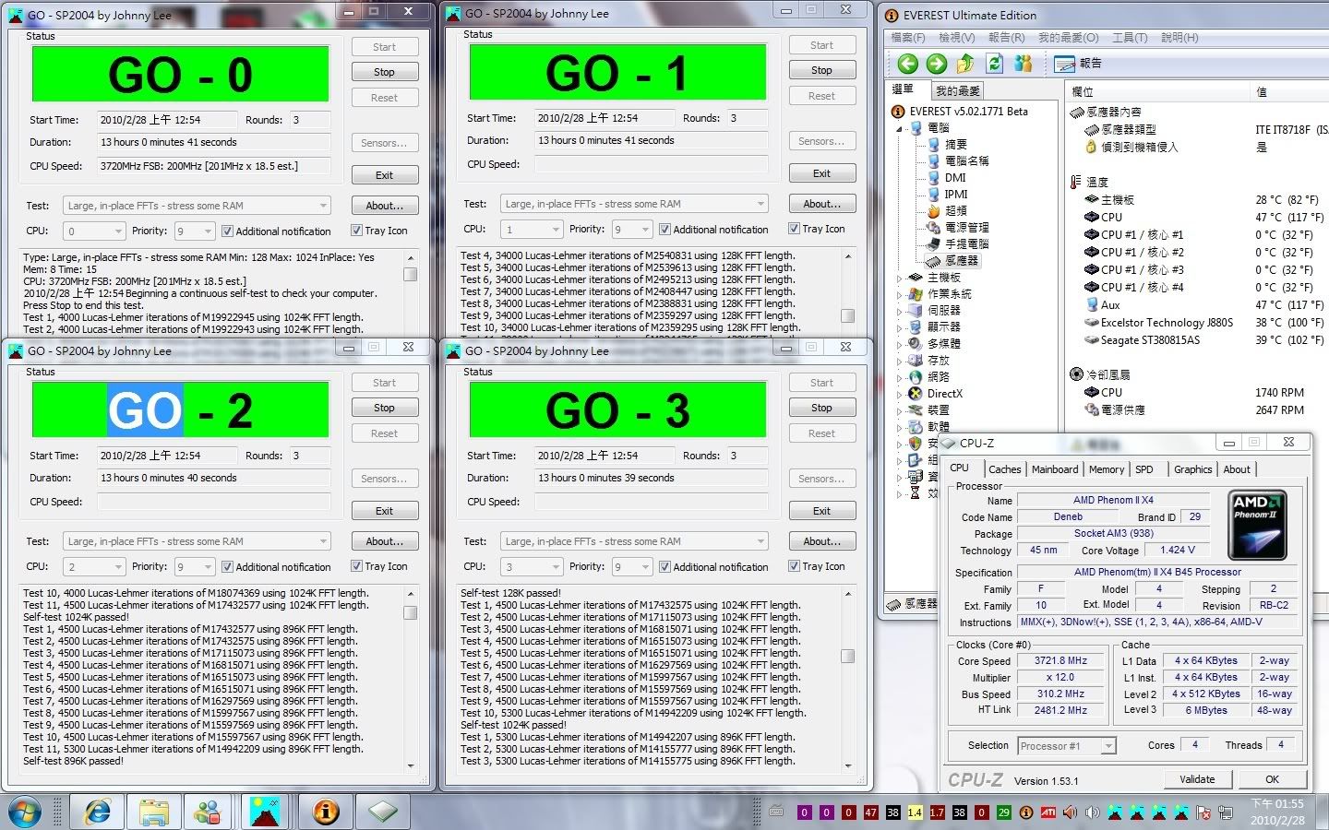Open CPU dropdown in GO - 2 window
This screenshot has height=830, width=1329.
(x=93, y=567)
